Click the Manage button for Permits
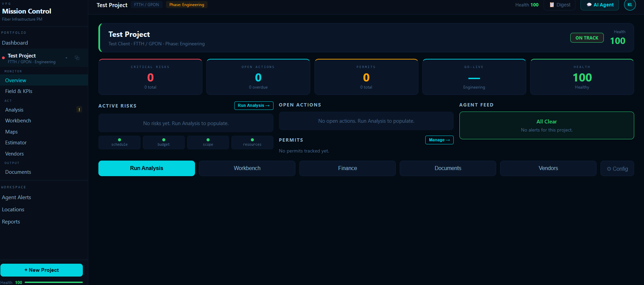 439,140
